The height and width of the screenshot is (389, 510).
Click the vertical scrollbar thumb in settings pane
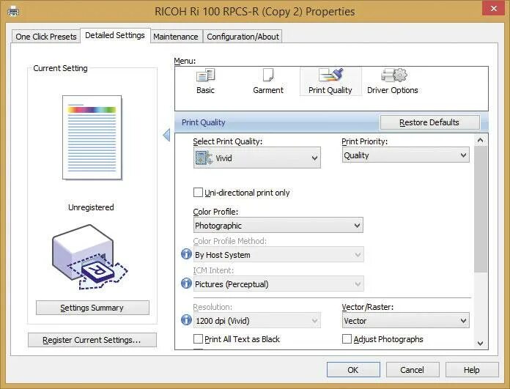tap(481, 209)
